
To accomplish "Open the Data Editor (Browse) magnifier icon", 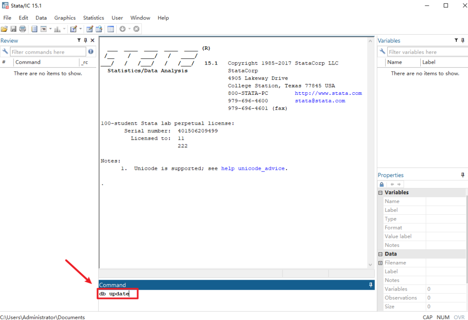I will pos(99,29).
